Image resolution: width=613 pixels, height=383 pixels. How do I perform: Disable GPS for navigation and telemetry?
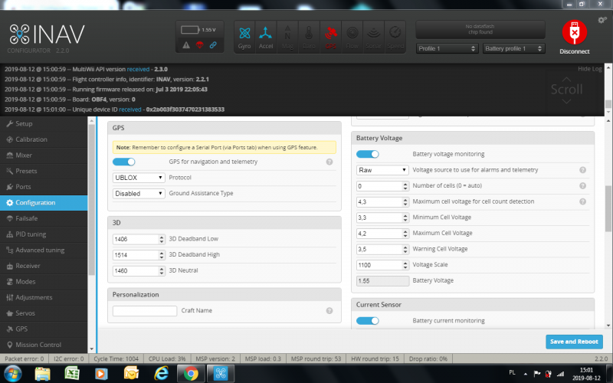(x=124, y=162)
